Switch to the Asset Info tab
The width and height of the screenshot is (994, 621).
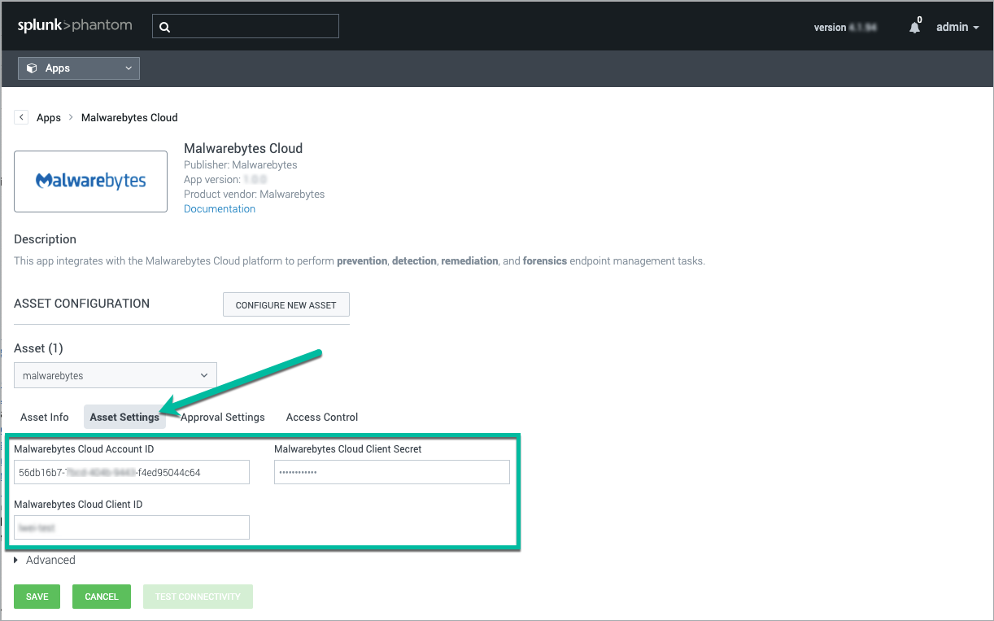[x=45, y=417]
